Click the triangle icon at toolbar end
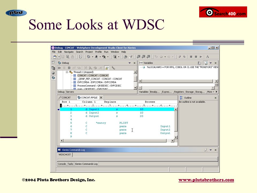Viewport: 257px width, 193px height. pos(207,57)
